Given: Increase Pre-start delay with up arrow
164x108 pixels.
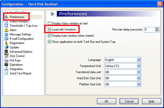Looking at the screenshot, I should (x=157, y=28).
